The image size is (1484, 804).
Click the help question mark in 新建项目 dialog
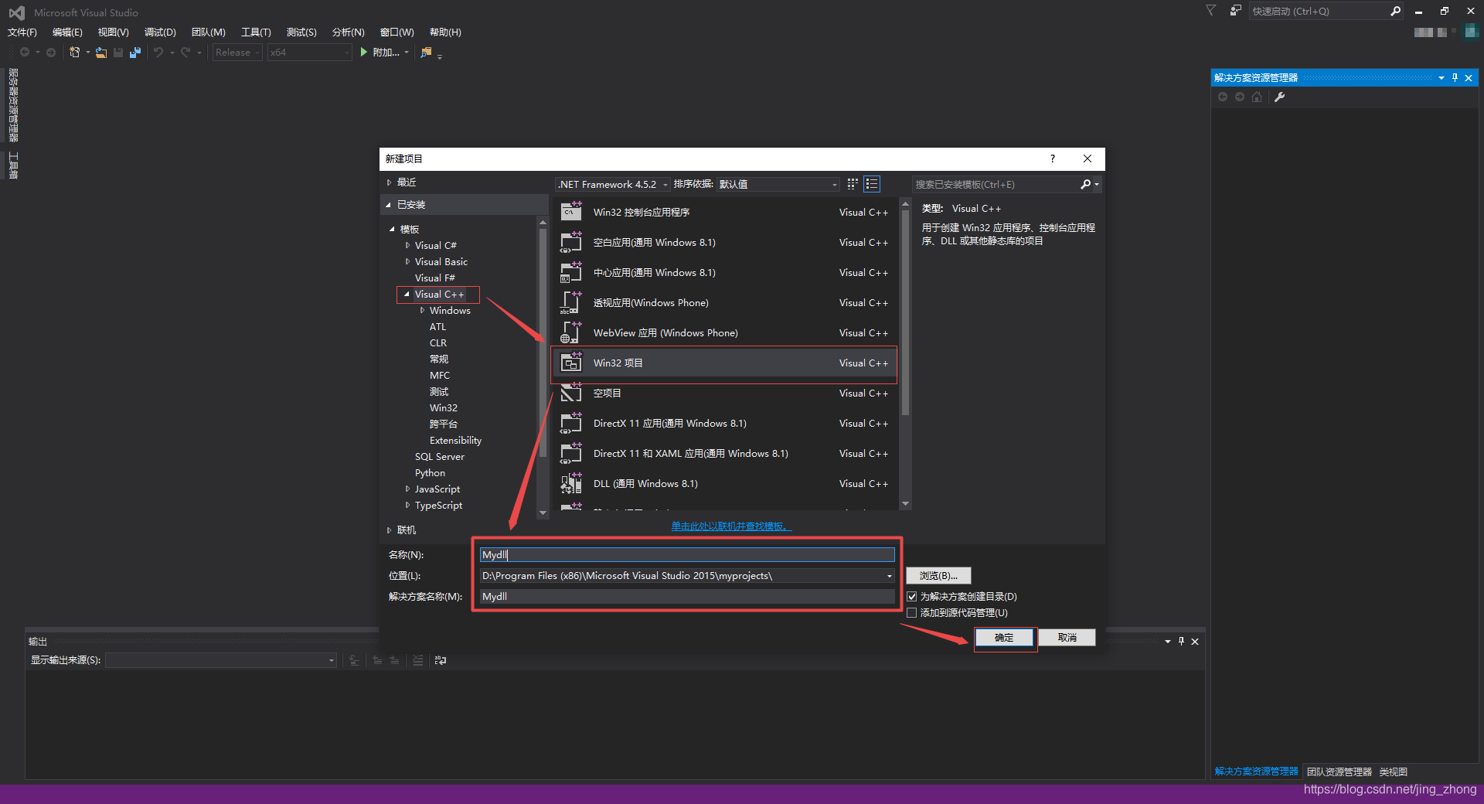coord(1052,158)
